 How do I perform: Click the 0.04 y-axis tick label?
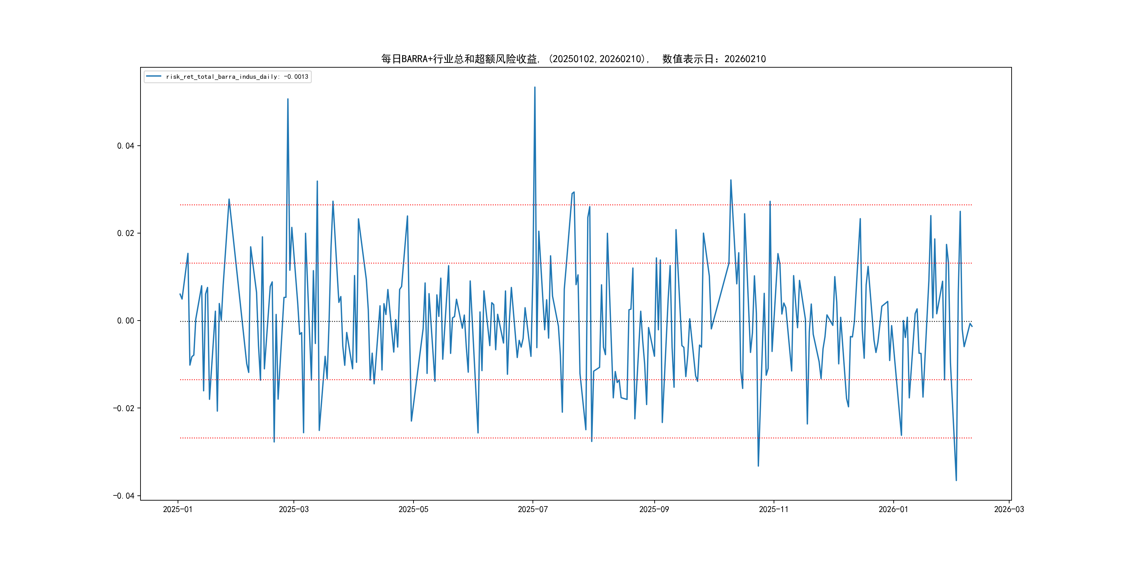pyautogui.click(x=126, y=146)
